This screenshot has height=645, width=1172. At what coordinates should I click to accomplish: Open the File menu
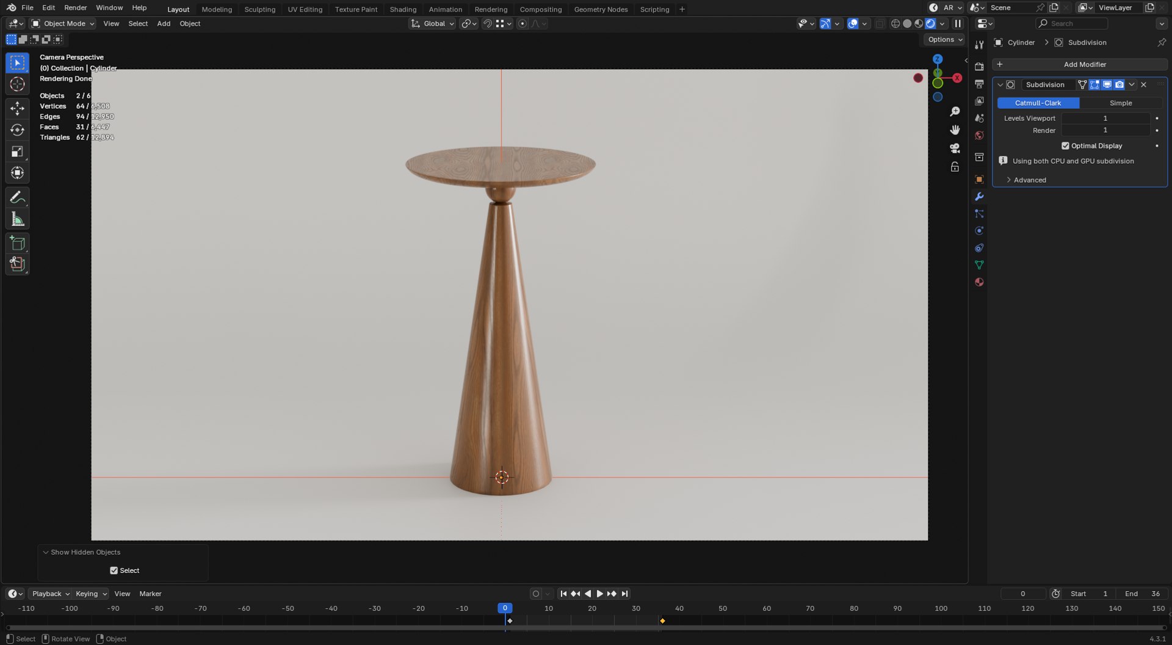pyautogui.click(x=27, y=8)
